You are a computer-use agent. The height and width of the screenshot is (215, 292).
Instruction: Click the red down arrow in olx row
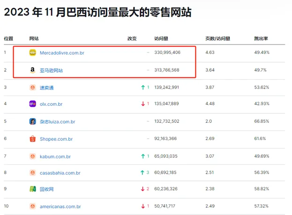pos(143,104)
